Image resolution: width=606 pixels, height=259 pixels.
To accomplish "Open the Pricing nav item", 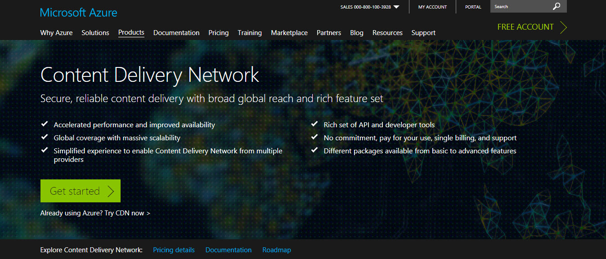I will 219,33.
